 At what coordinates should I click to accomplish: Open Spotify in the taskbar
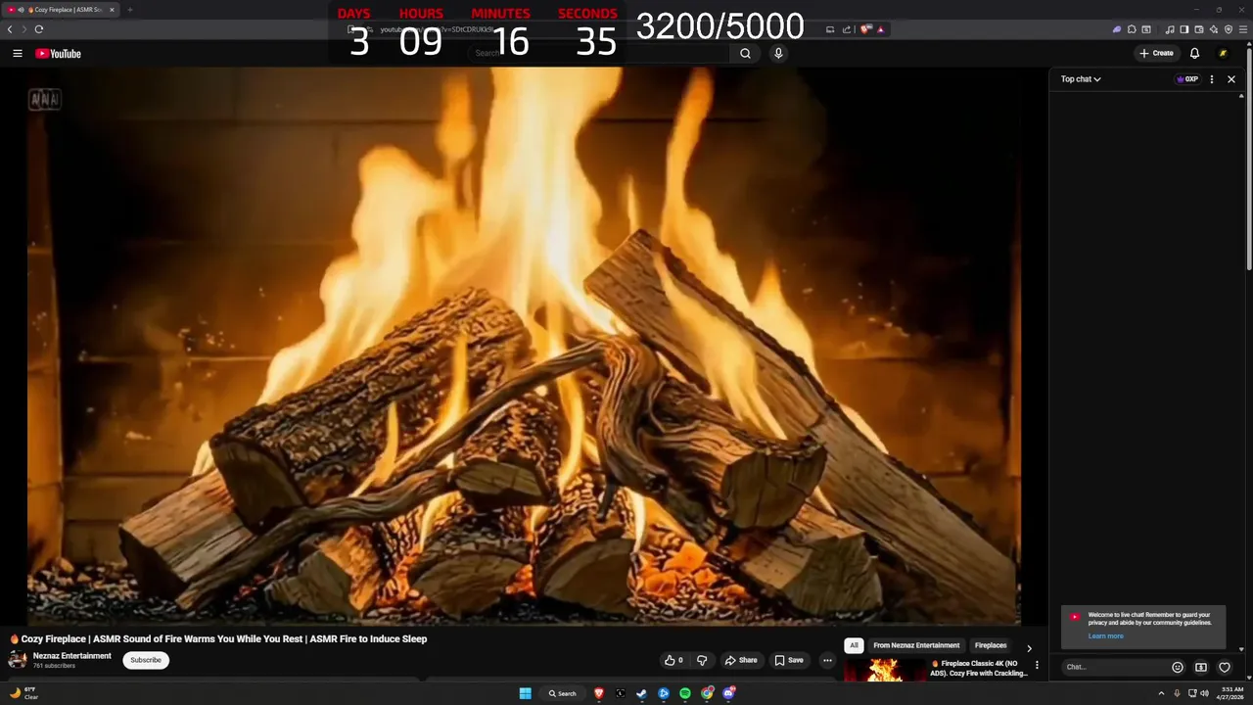click(x=685, y=693)
